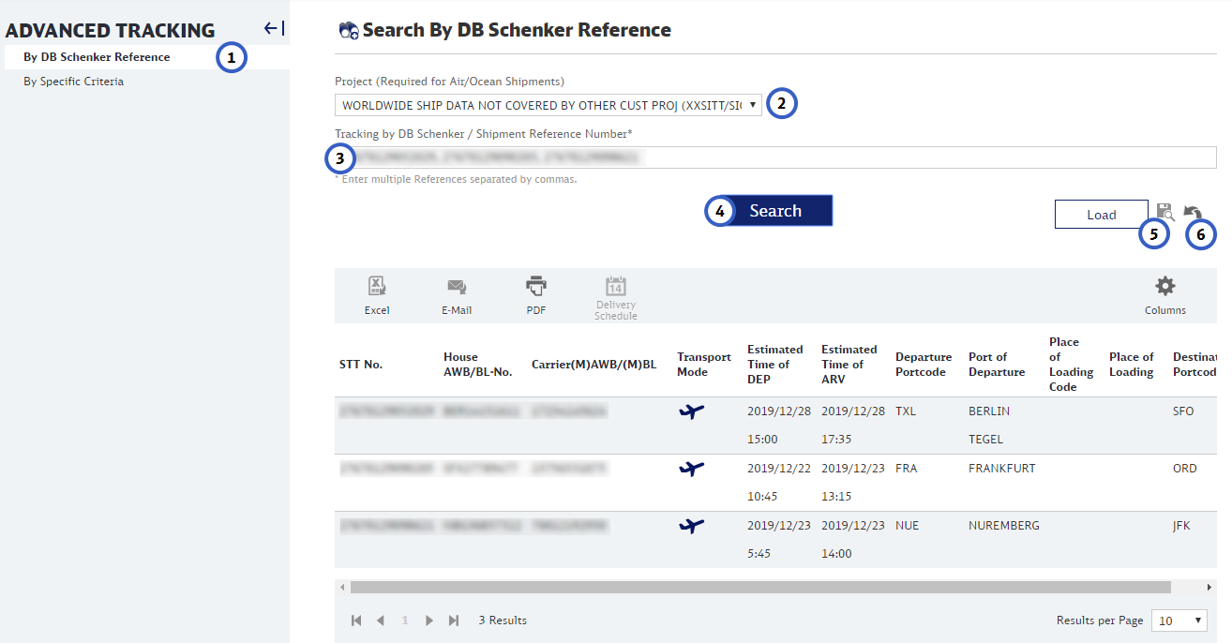The width and height of the screenshot is (1232, 643).
Task: Export results as PDF
Action: pos(536,296)
